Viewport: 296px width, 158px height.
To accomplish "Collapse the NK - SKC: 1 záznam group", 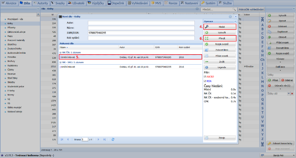I will (x=60, y=62).
